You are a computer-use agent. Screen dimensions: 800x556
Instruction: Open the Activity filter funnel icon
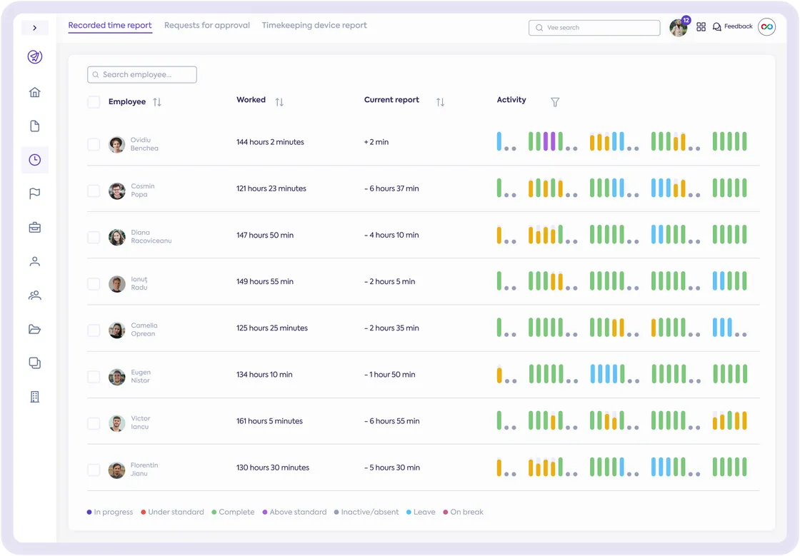tap(555, 102)
